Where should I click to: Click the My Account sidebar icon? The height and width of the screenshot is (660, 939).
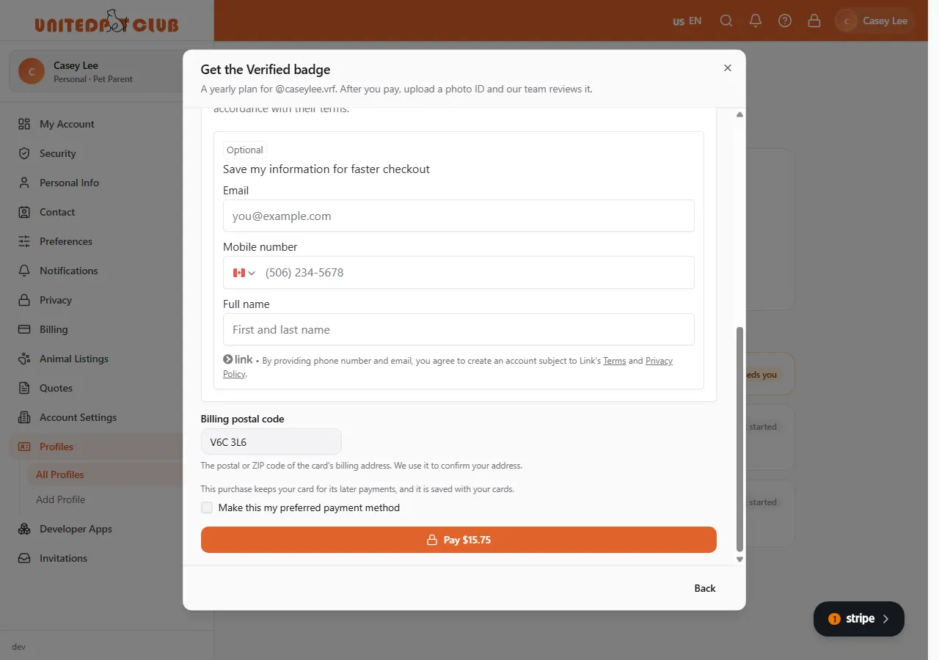[x=24, y=124]
